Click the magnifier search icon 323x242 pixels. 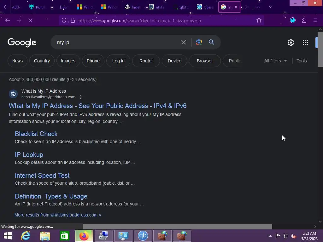[211, 42]
